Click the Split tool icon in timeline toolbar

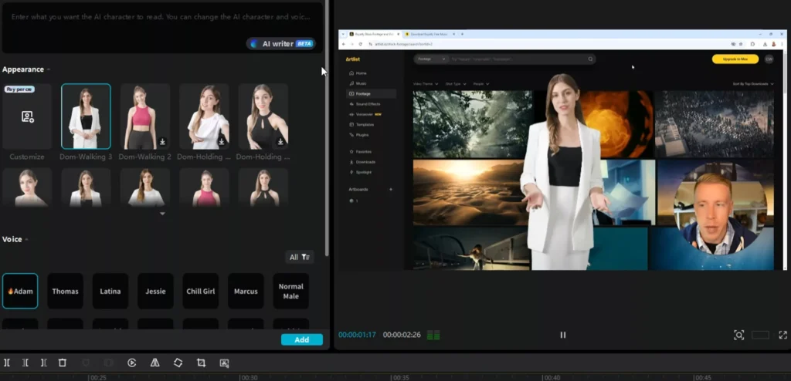click(x=7, y=362)
